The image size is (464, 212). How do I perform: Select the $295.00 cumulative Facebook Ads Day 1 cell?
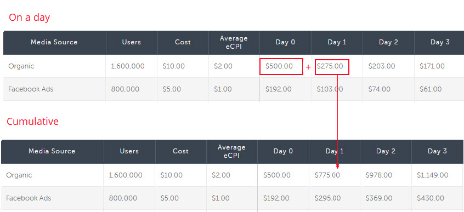click(x=327, y=198)
